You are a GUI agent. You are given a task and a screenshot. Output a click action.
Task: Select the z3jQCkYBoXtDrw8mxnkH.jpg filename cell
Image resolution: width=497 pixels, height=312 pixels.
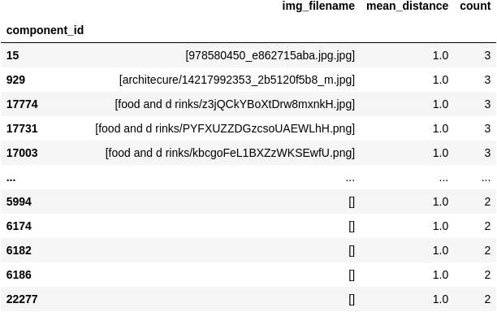pos(235,104)
